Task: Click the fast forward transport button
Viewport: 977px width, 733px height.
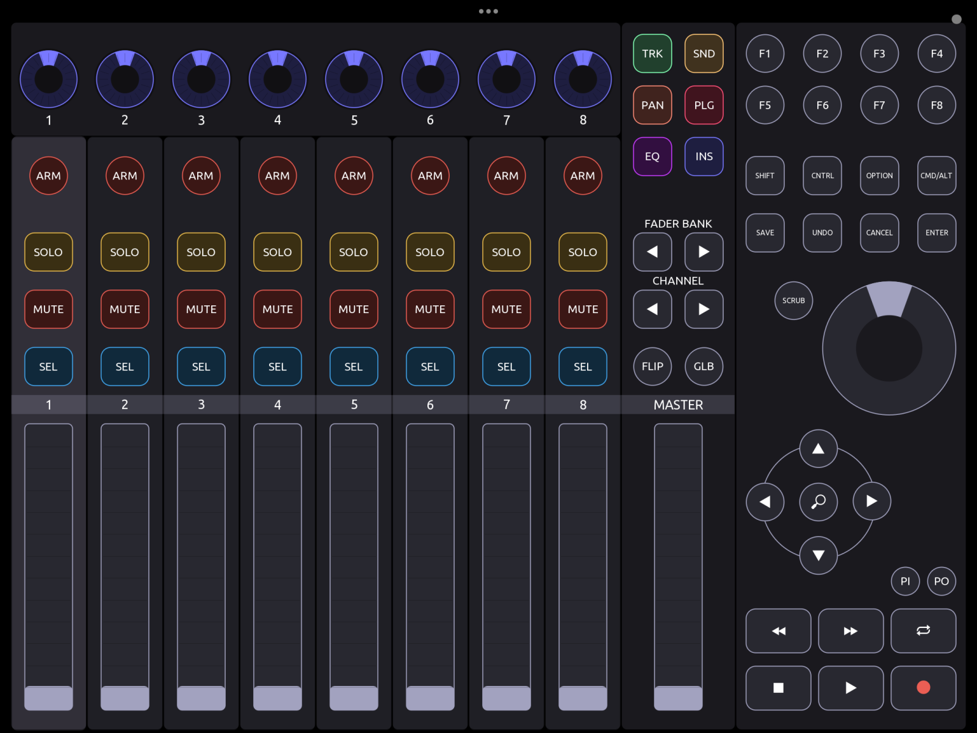Action: (850, 631)
